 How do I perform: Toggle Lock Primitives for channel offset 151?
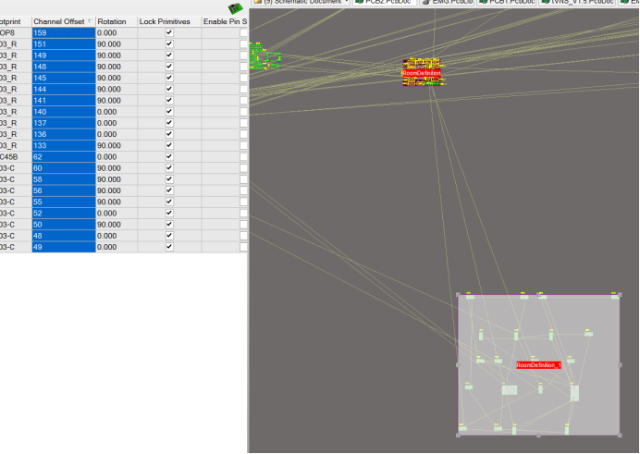[x=169, y=44]
